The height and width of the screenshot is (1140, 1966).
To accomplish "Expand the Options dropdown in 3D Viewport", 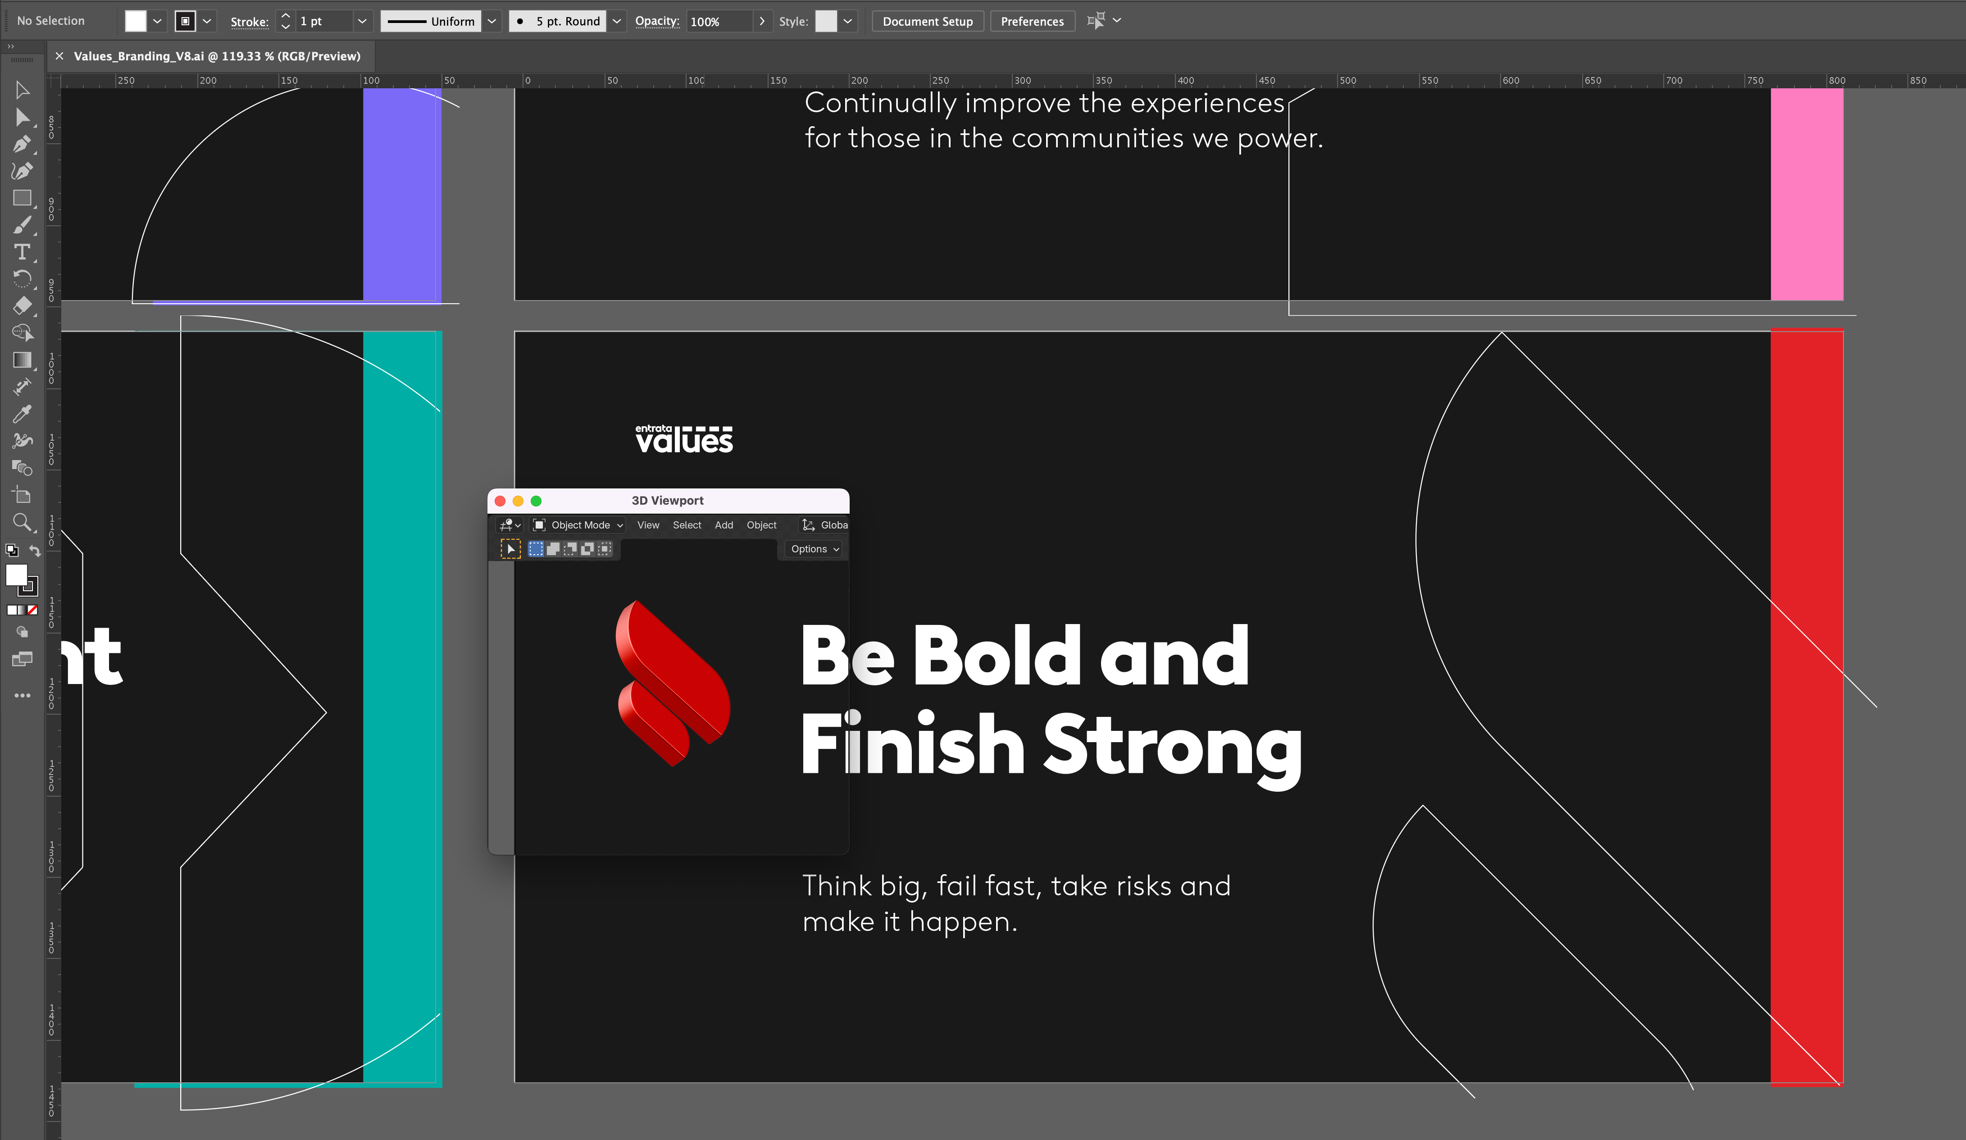I will [814, 549].
